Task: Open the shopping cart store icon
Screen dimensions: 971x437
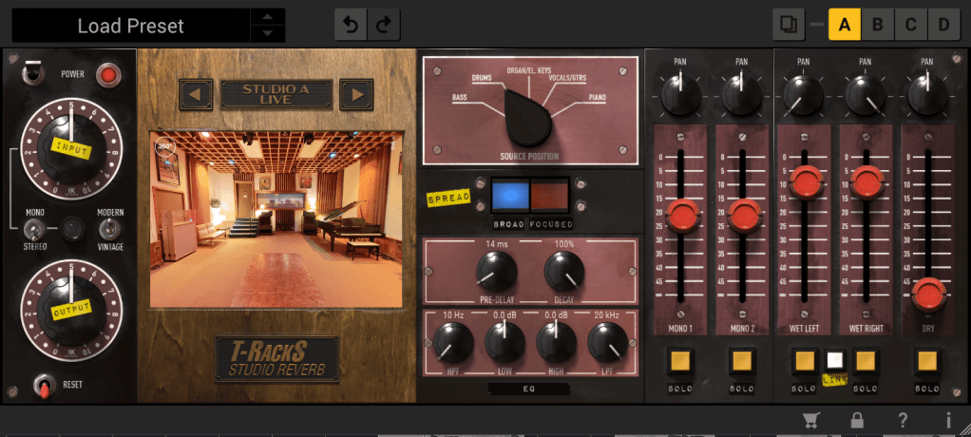Action: pyautogui.click(x=810, y=420)
